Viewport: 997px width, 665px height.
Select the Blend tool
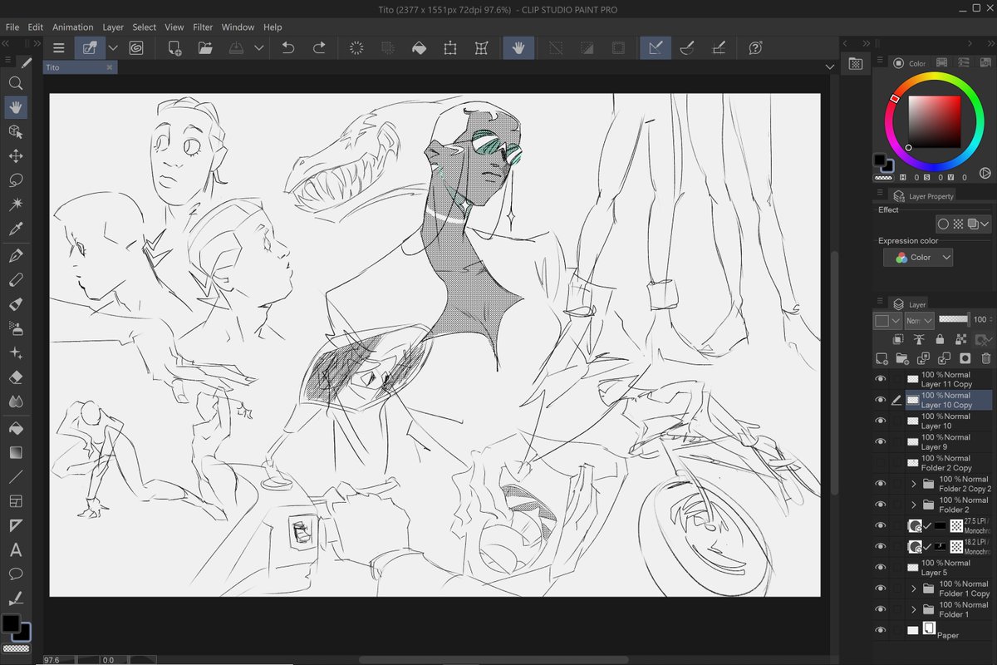coord(15,401)
